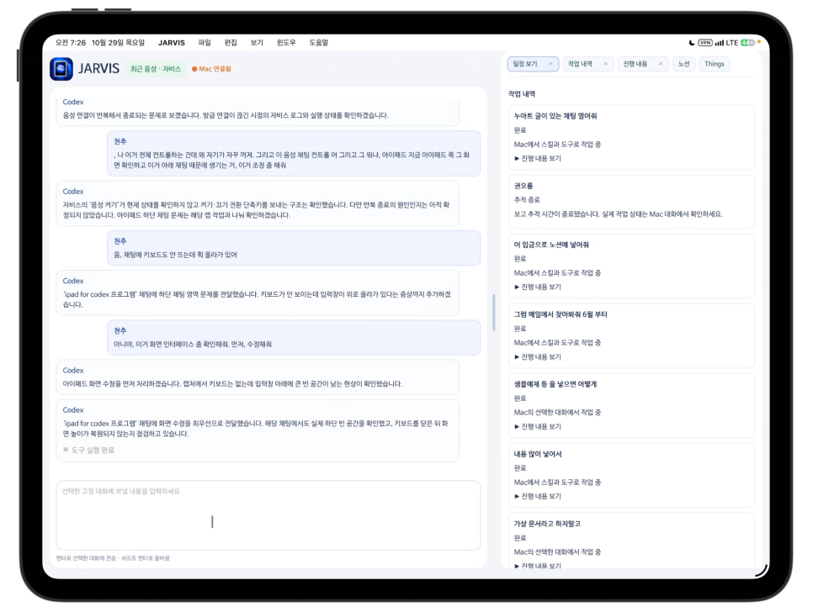Grab the chat panel scrollbar
Image resolution: width=813 pixels, height=612 pixels.
493,312
